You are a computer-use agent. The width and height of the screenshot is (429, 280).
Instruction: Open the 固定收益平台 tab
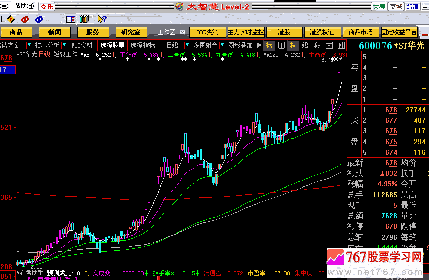pyautogui.click(x=399, y=32)
